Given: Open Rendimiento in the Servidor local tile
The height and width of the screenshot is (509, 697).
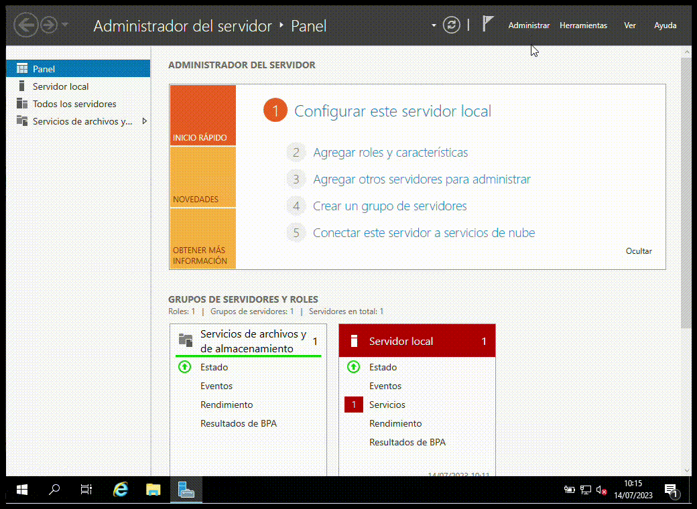Looking at the screenshot, I should (395, 423).
